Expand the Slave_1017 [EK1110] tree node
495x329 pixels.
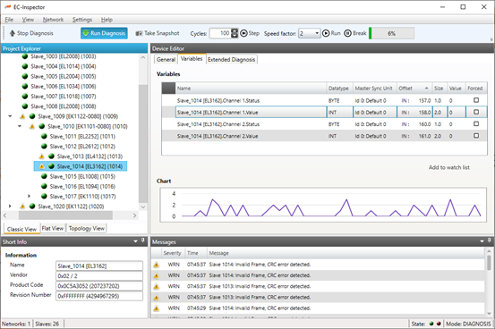tap(29, 196)
